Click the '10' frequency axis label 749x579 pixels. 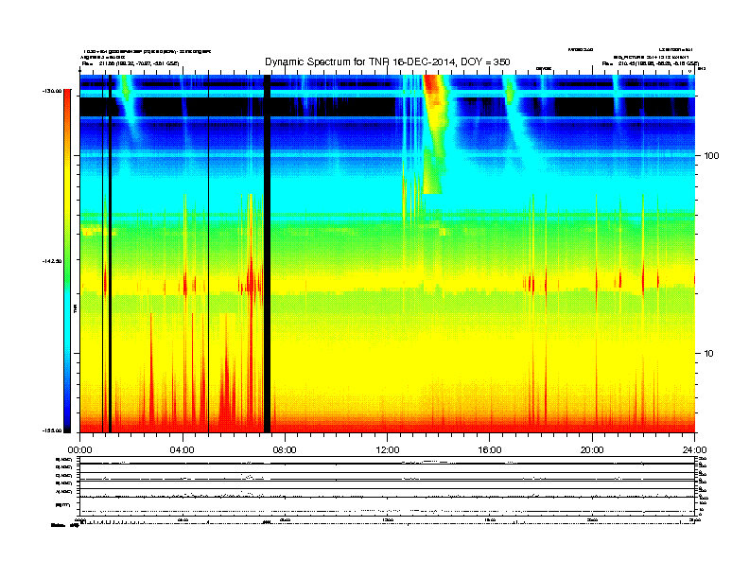tap(708, 354)
